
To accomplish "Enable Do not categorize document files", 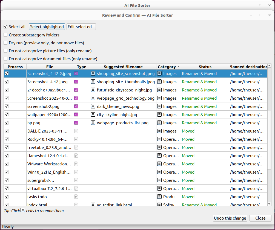I will click(x=5, y=59).
